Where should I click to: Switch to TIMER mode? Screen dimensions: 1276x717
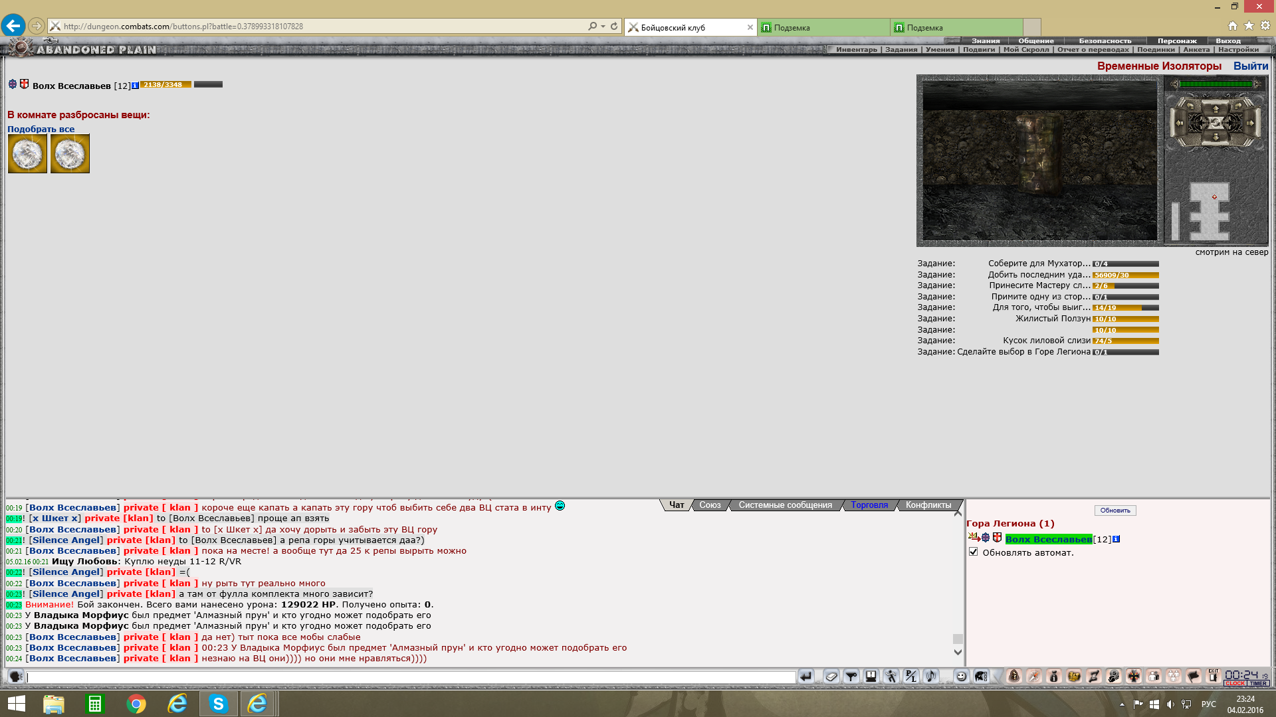pyautogui.click(x=1258, y=683)
